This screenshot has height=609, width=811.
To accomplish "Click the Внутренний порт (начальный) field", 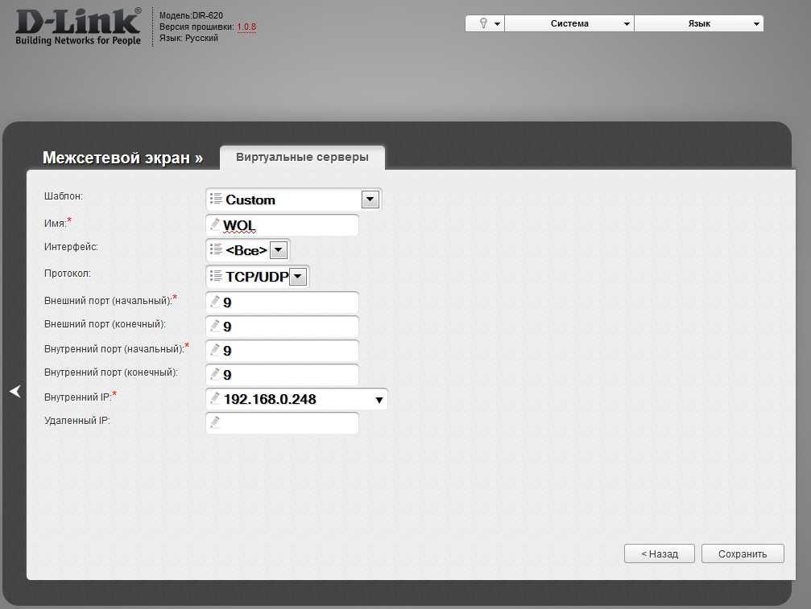I will point(282,351).
